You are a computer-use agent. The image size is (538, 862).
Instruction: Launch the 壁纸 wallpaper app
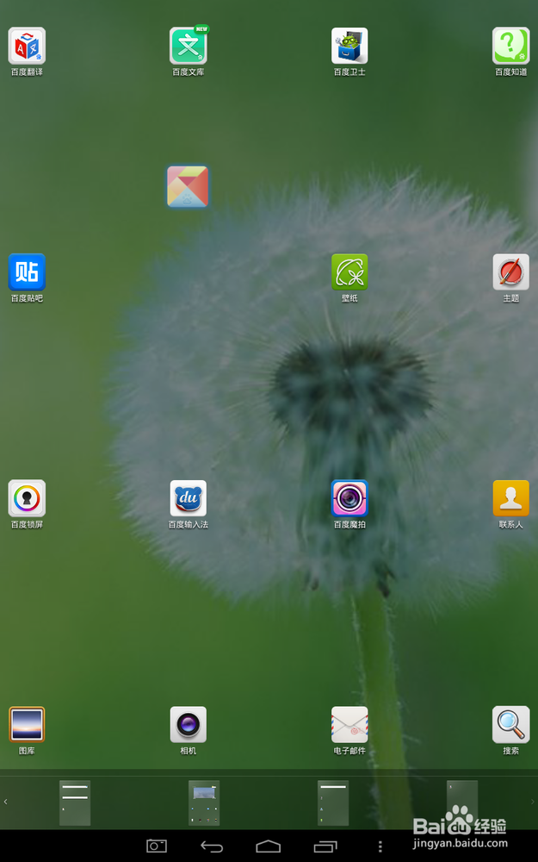[349, 272]
